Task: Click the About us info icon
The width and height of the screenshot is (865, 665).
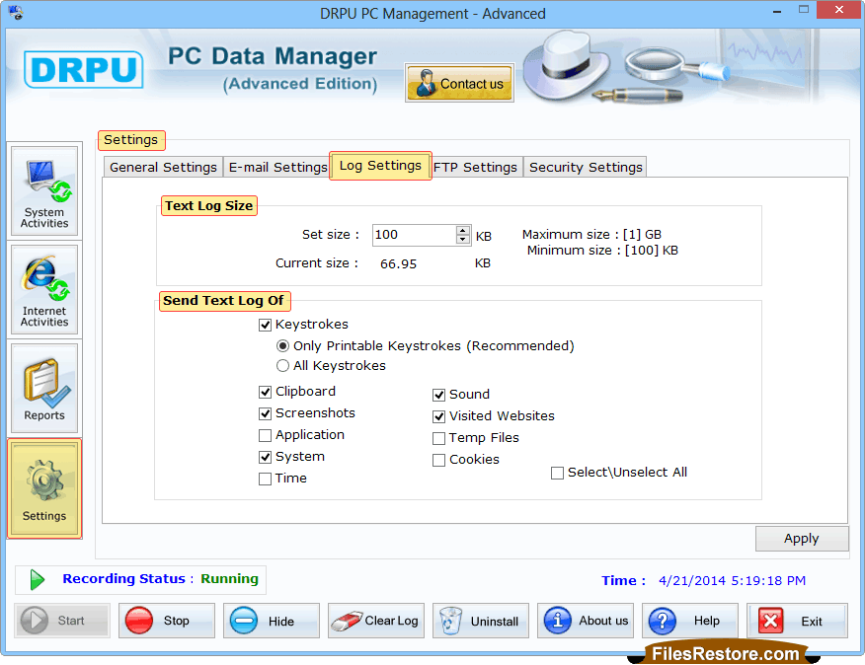Action: tap(558, 621)
